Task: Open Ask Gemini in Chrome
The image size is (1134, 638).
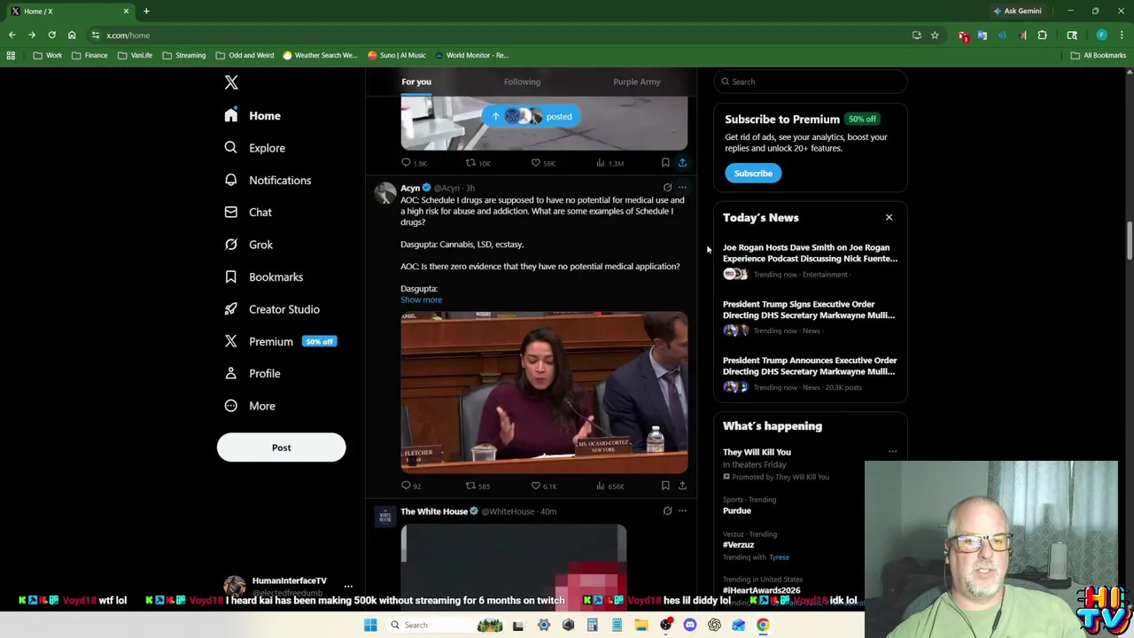Action: pos(1017,11)
